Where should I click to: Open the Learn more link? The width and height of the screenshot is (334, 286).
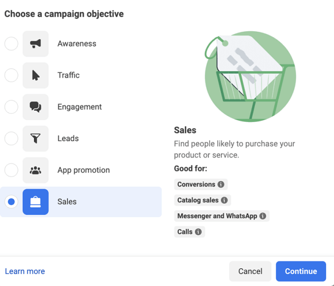pos(25,272)
